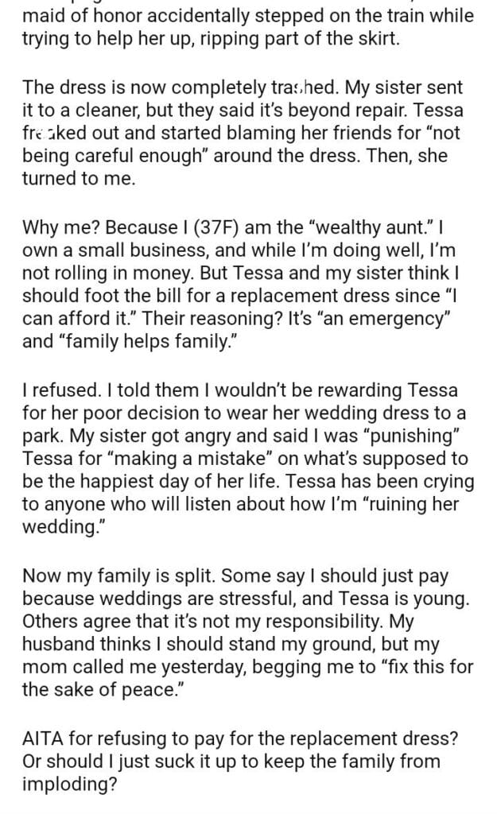The height and width of the screenshot is (814, 497).
Task: Click the paragraph starting "The dress is now"
Action: [237, 133]
